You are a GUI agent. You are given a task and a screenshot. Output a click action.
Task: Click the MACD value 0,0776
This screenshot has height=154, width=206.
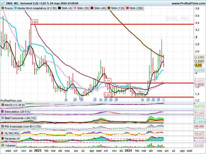(x=199, y=106)
